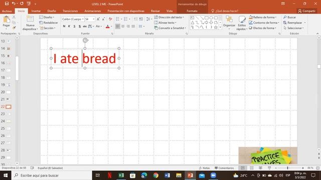321x180 pixels.
Task: Open Alinear texto dropdown
Action: click(165, 22)
